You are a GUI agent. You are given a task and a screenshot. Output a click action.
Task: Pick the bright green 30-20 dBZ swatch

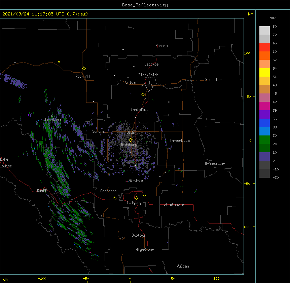(264, 140)
